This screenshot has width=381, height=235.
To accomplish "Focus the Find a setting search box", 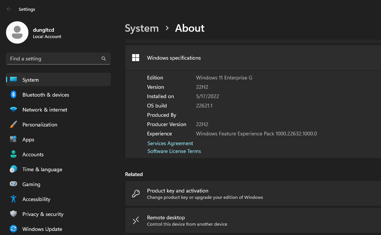I will [54, 59].
